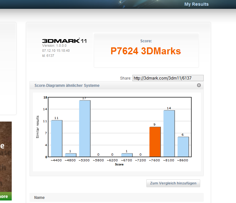Click the green button on the left ad

tap(6, 196)
